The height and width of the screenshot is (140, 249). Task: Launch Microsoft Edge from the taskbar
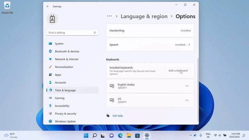pyautogui.click(x=120, y=136)
